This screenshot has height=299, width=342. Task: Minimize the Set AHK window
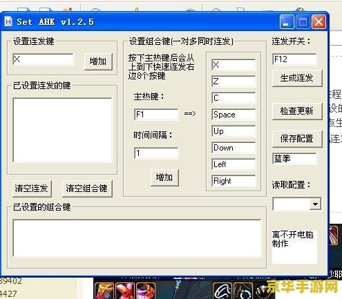point(287,22)
